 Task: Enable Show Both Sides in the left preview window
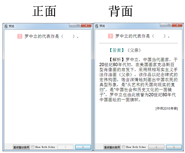[x=33, y=147]
